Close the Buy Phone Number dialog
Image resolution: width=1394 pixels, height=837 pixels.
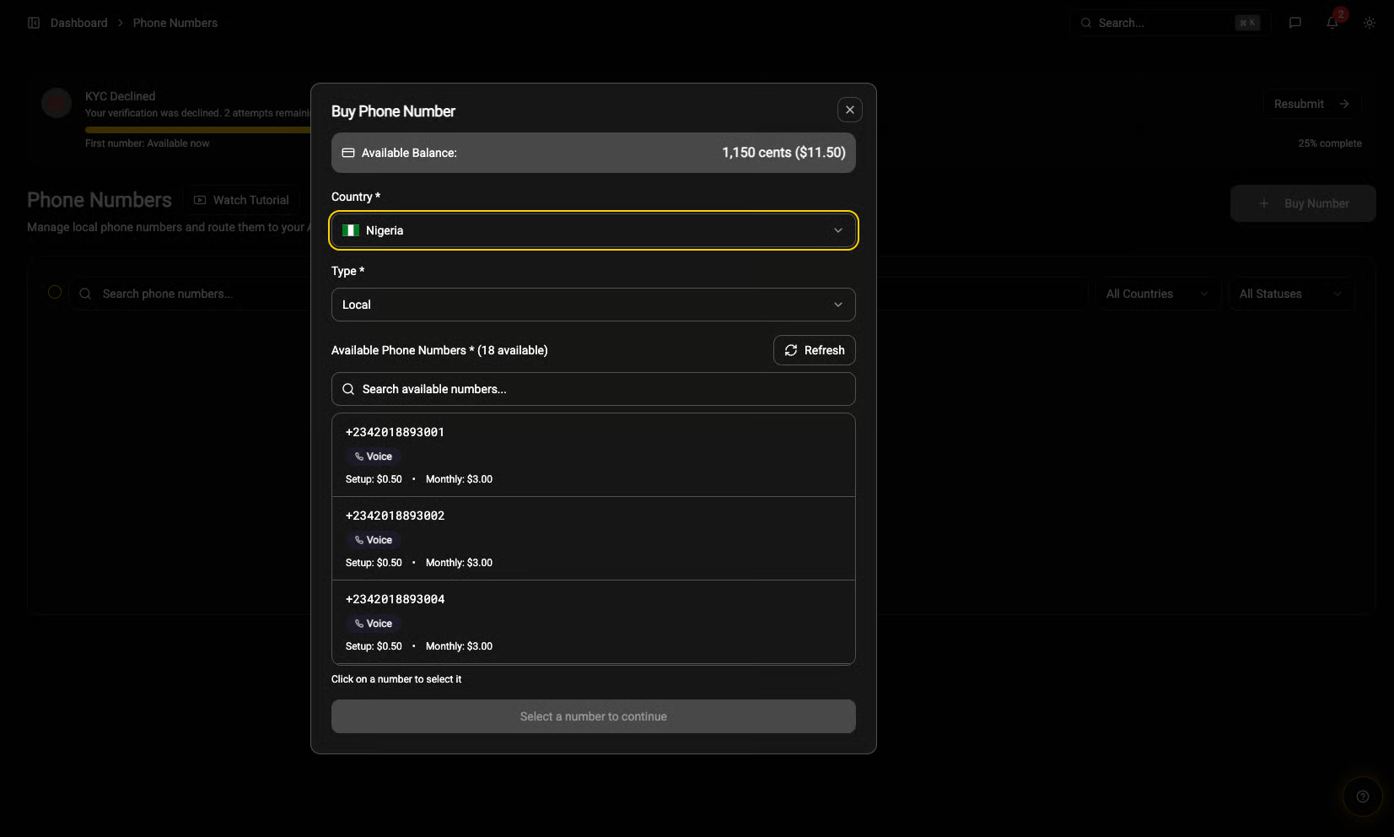(x=850, y=110)
